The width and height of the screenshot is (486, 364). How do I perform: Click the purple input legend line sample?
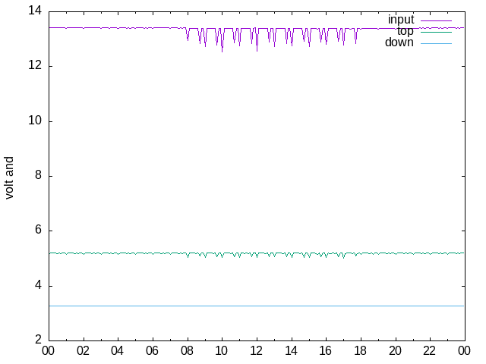pyautogui.click(x=436, y=20)
